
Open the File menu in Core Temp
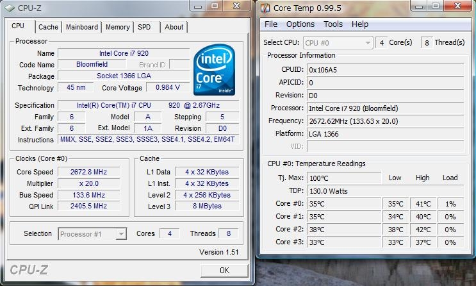(271, 24)
